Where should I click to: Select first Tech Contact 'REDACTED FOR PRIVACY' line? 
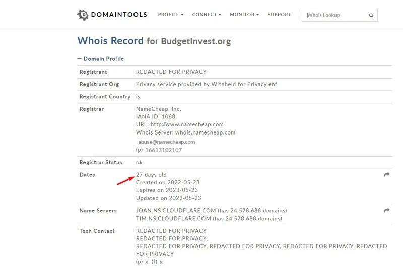[x=171, y=231]
